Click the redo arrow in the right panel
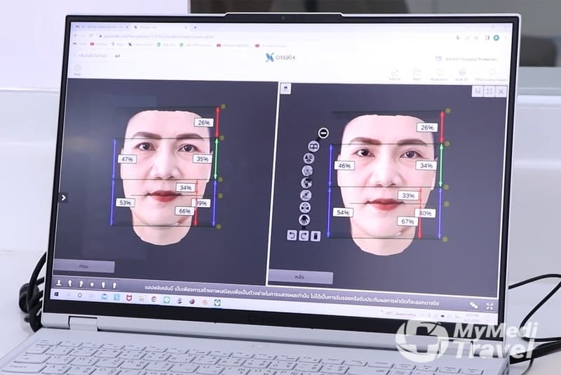The image size is (561, 375). pyautogui.click(x=303, y=236)
